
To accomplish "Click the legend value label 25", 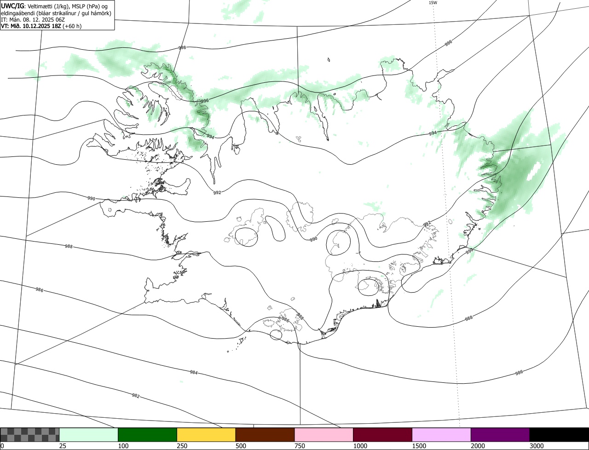I will (x=62, y=446).
